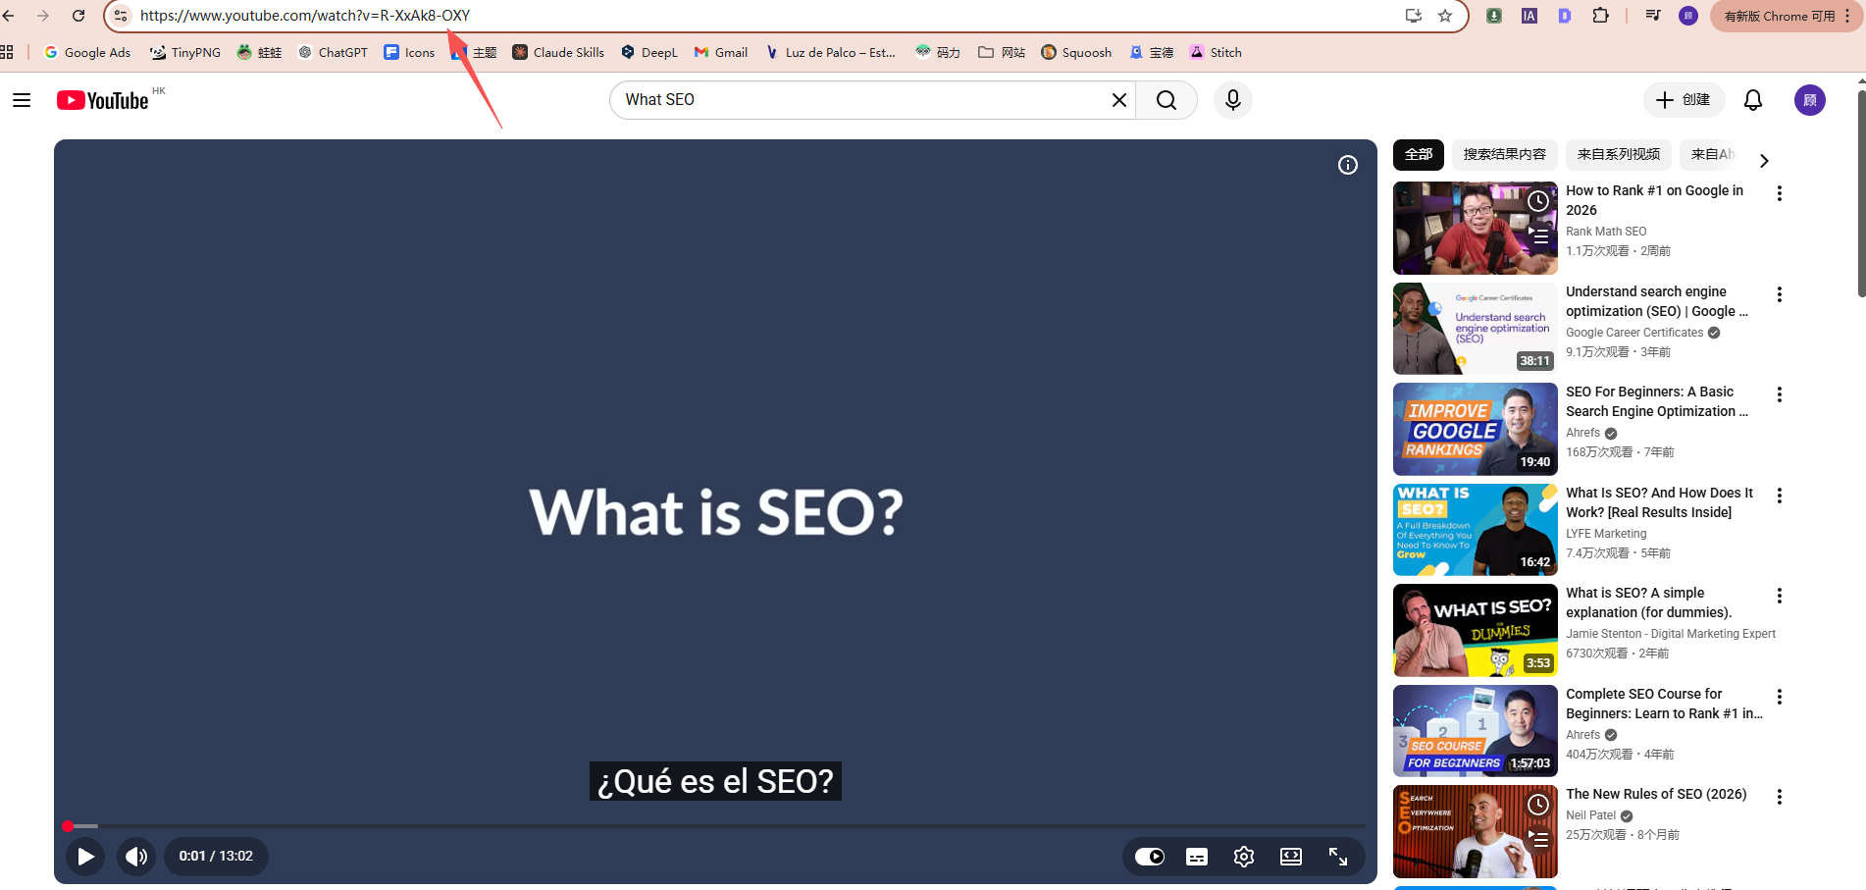Click the video progress bar
The width and height of the screenshot is (1866, 890).
[716, 826]
